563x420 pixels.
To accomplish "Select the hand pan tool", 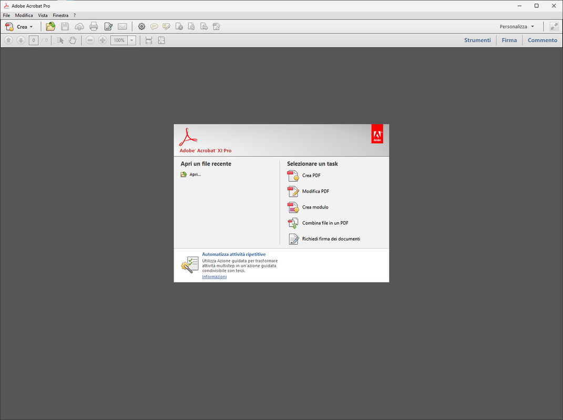I will [x=73, y=40].
